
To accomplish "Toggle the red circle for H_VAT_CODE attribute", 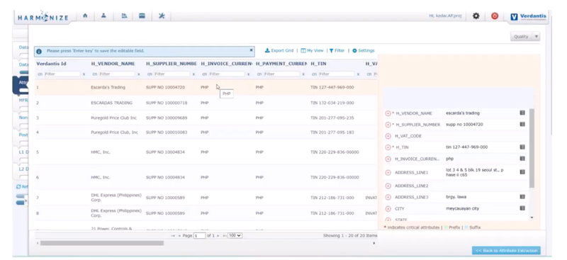I will coord(388,136).
